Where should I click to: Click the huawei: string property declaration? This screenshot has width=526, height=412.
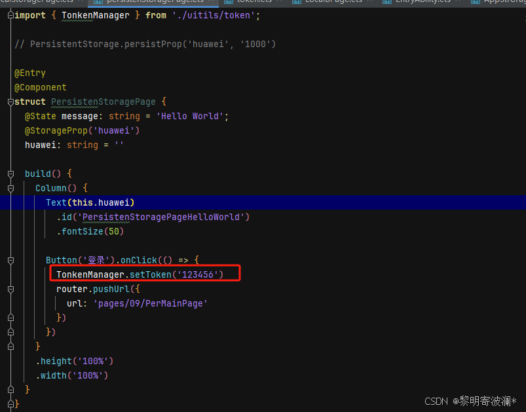point(74,145)
